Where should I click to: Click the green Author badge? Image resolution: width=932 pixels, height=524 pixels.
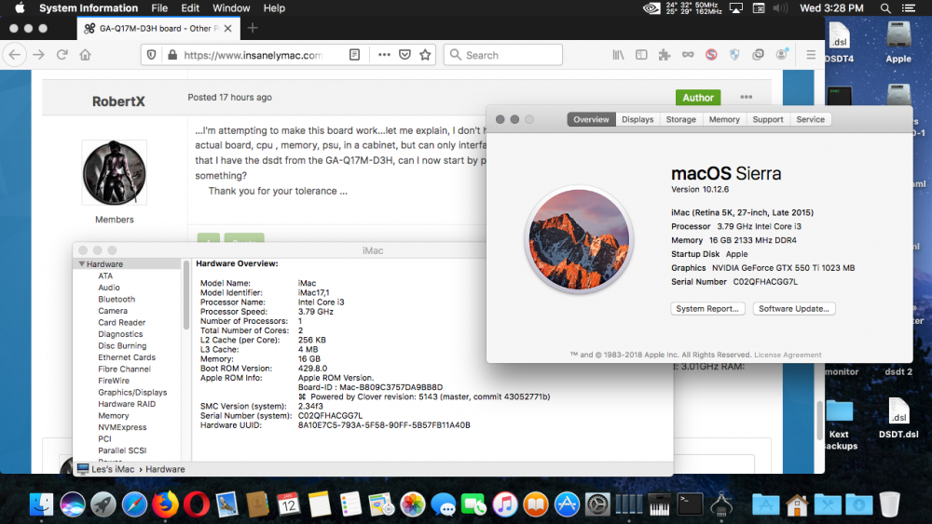698,98
